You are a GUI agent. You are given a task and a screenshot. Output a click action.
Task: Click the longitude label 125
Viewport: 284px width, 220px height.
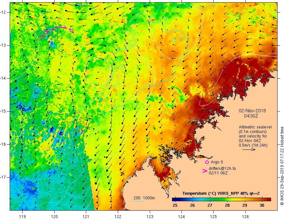point(214,216)
